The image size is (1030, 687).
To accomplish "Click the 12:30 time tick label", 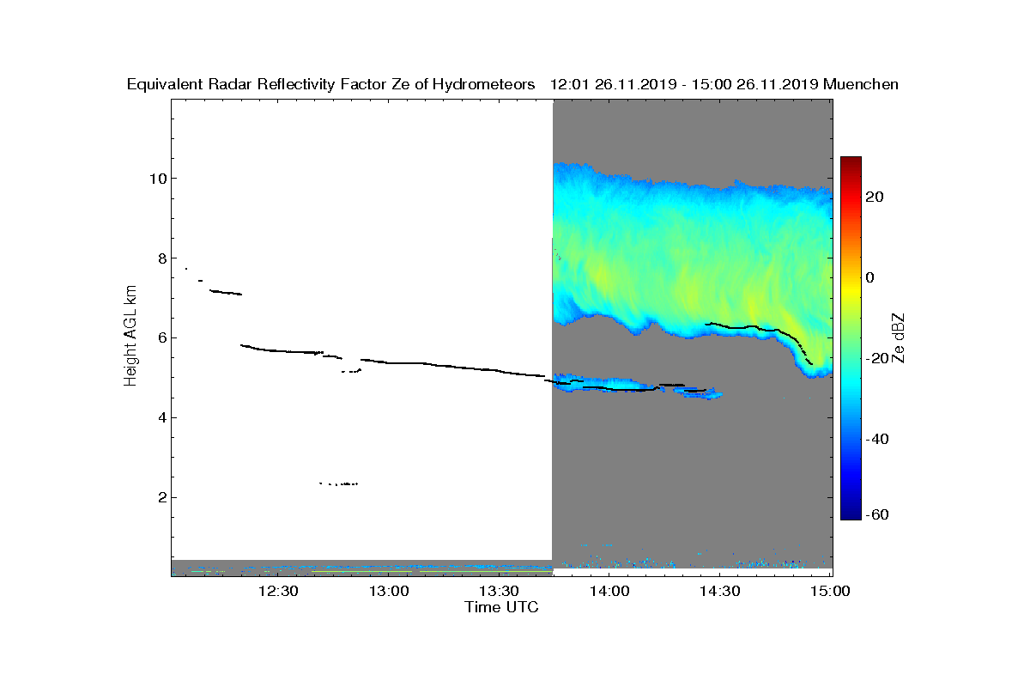I will point(278,591).
